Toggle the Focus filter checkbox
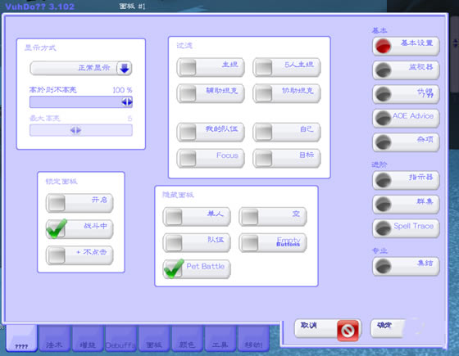The height and width of the screenshot is (356, 459). pyautogui.click(x=188, y=159)
